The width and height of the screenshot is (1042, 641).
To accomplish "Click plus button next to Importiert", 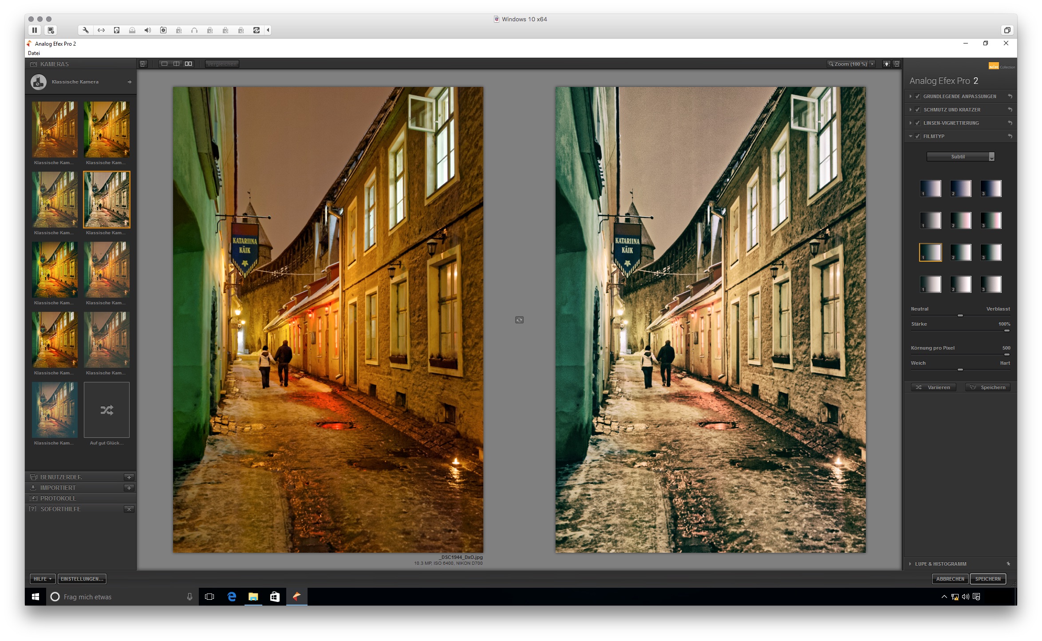I will click(x=129, y=488).
